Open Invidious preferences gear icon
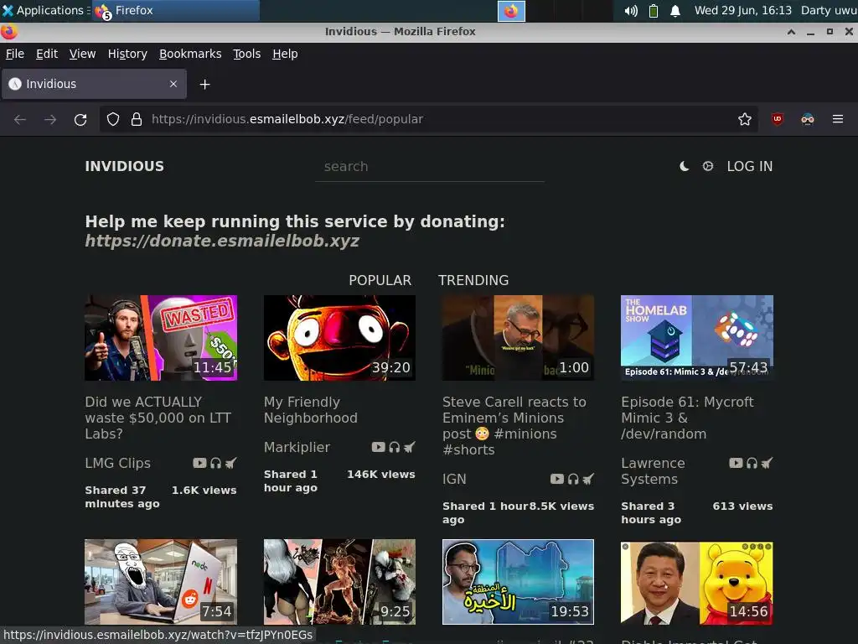 tap(707, 166)
